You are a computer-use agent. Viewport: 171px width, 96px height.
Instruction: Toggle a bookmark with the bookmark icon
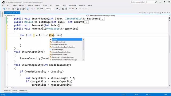(77, 9)
